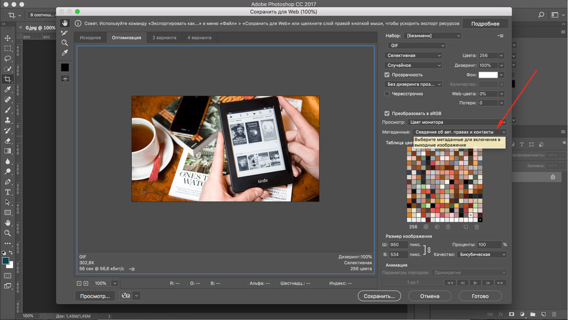Select the Eraser tool
This screenshot has height=320, width=568.
coord(7,141)
